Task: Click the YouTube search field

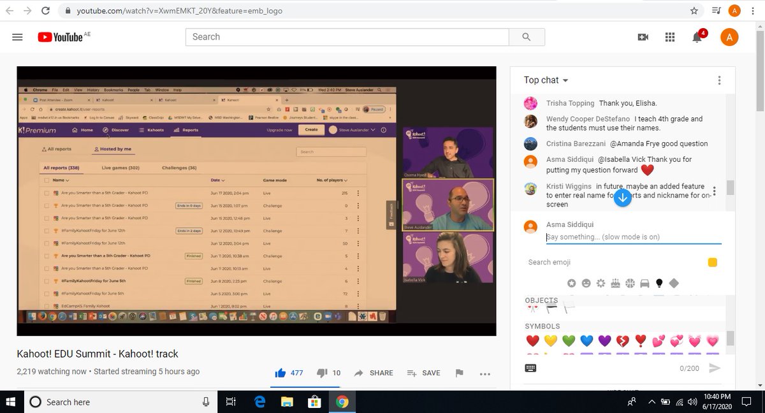Action: (347, 37)
